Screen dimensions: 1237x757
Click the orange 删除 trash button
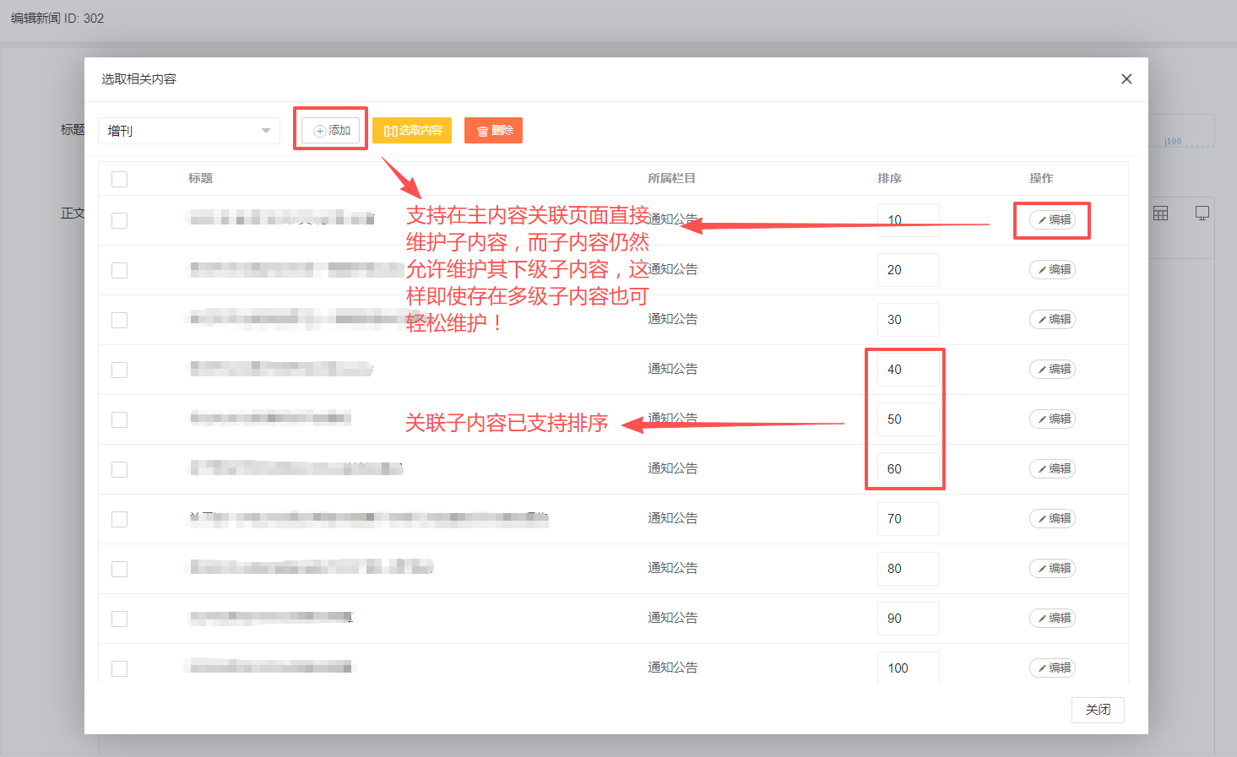(493, 131)
